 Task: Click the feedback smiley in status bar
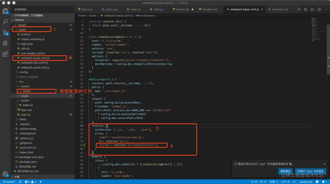tap(317, 182)
